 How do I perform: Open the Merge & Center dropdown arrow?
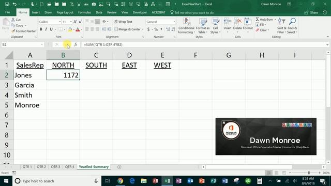pyautogui.click(x=143, y=29)
